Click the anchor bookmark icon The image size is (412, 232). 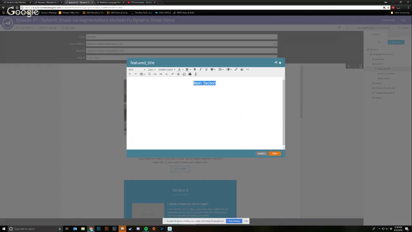149,74
